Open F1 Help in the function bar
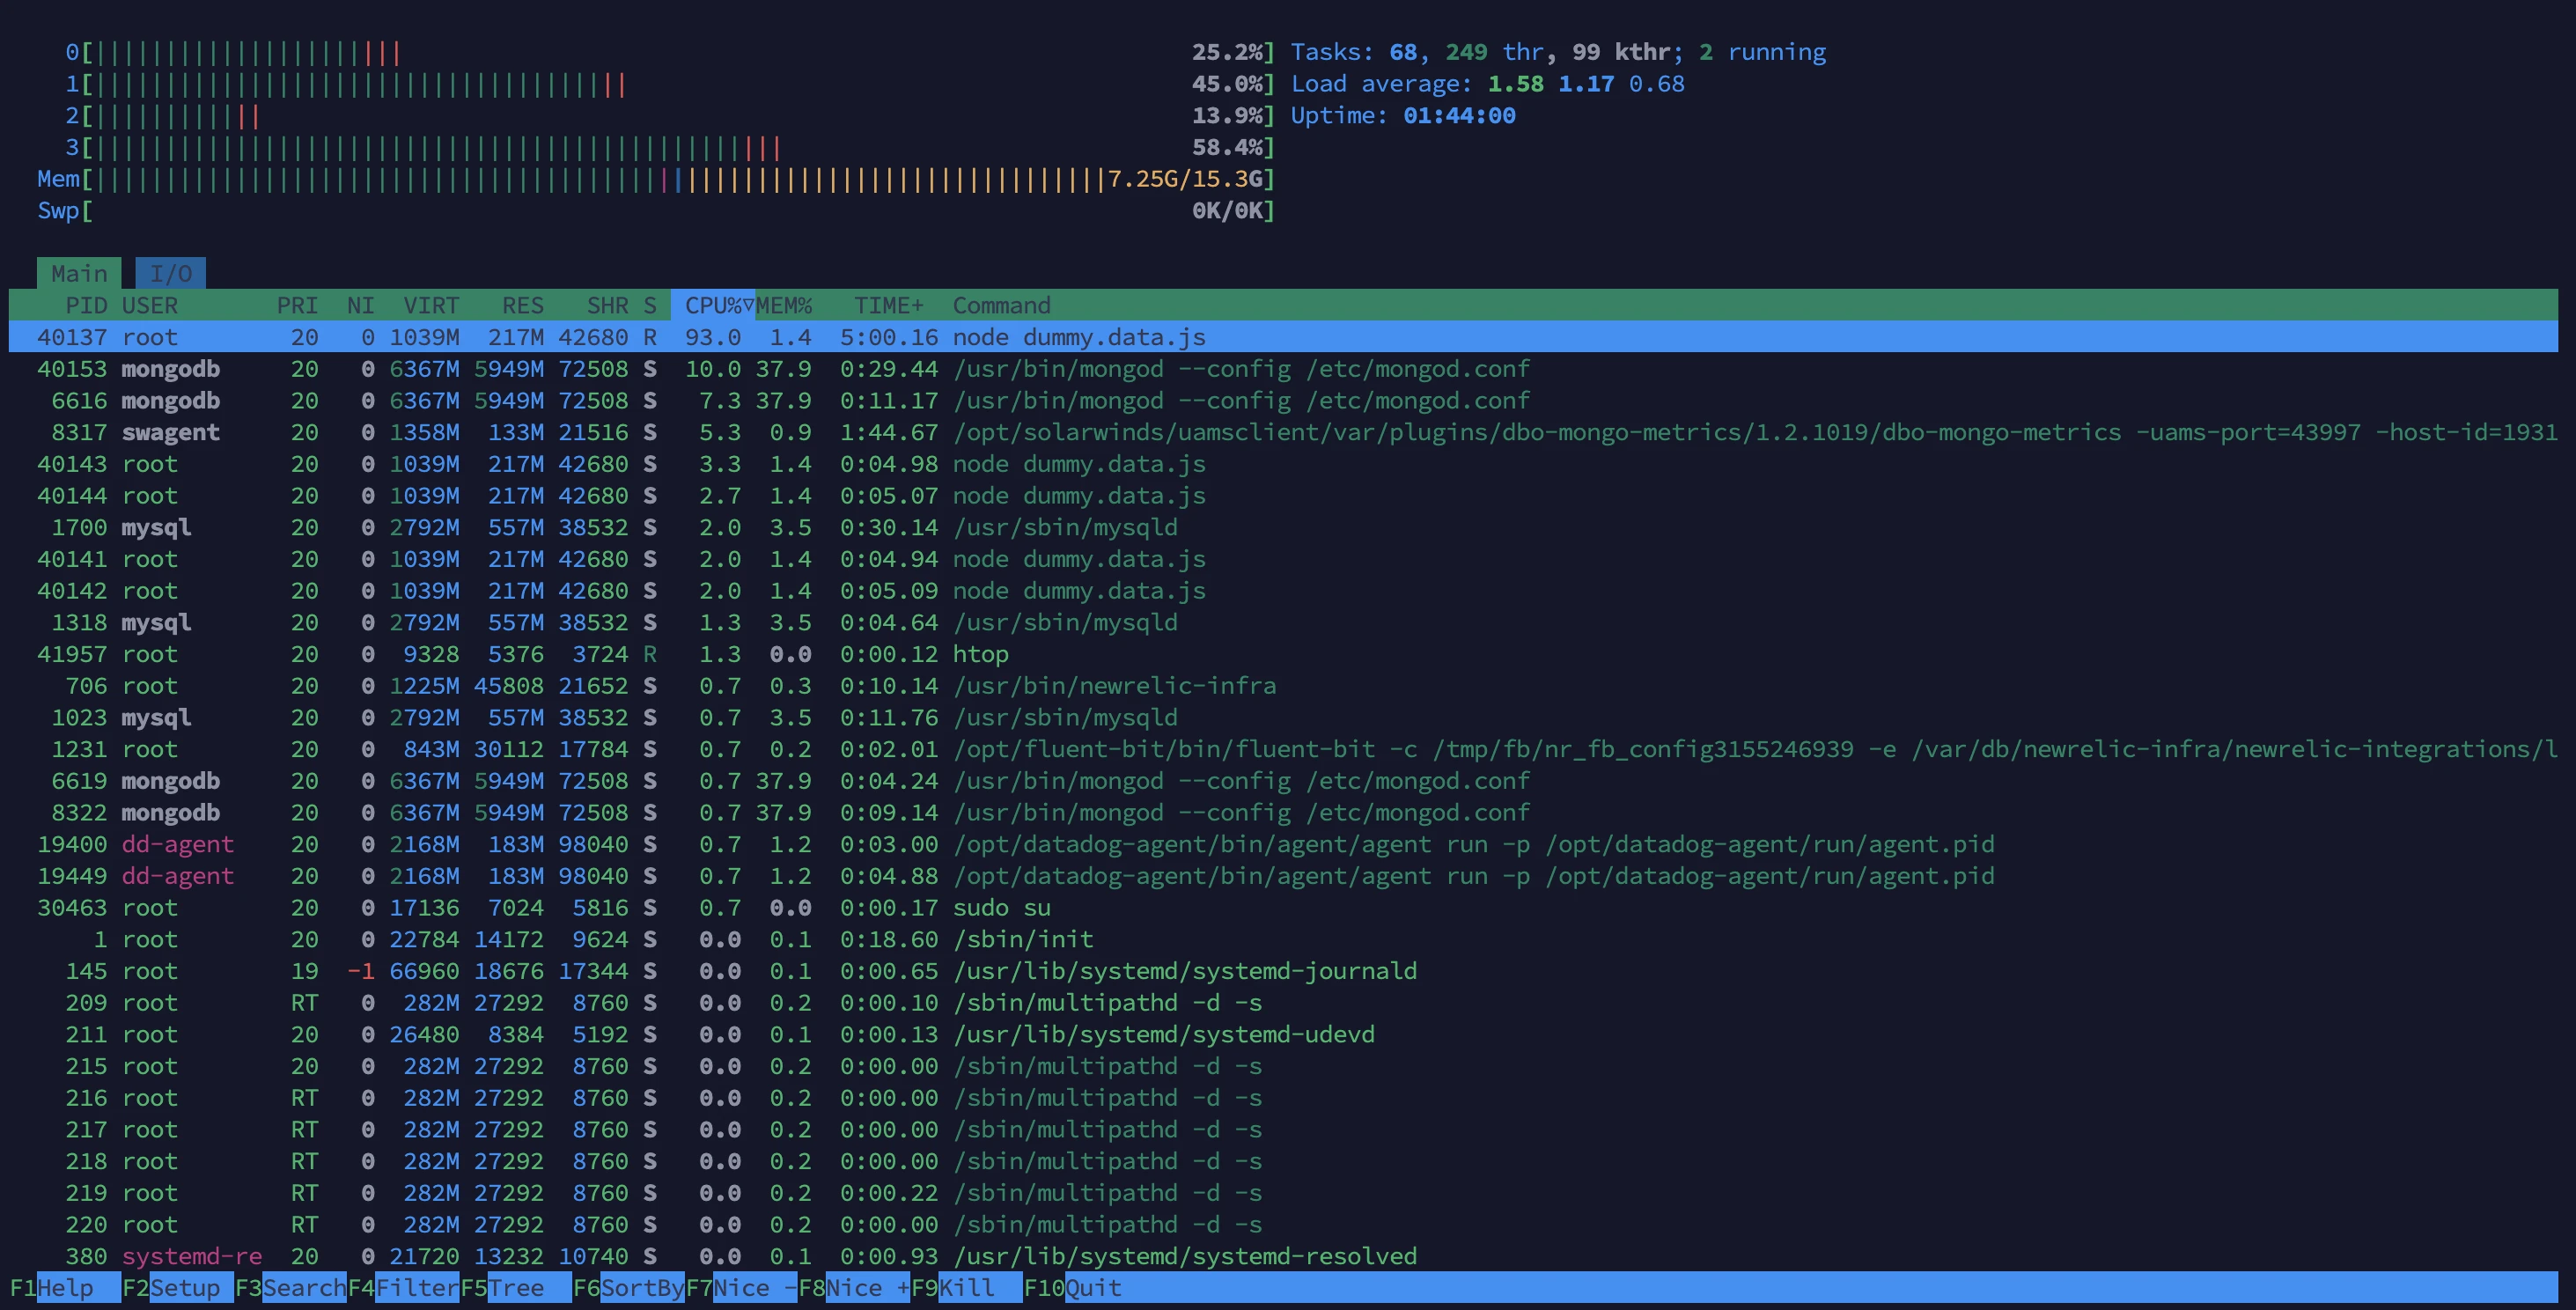2576x1310 pixels. click(65, 1287)
